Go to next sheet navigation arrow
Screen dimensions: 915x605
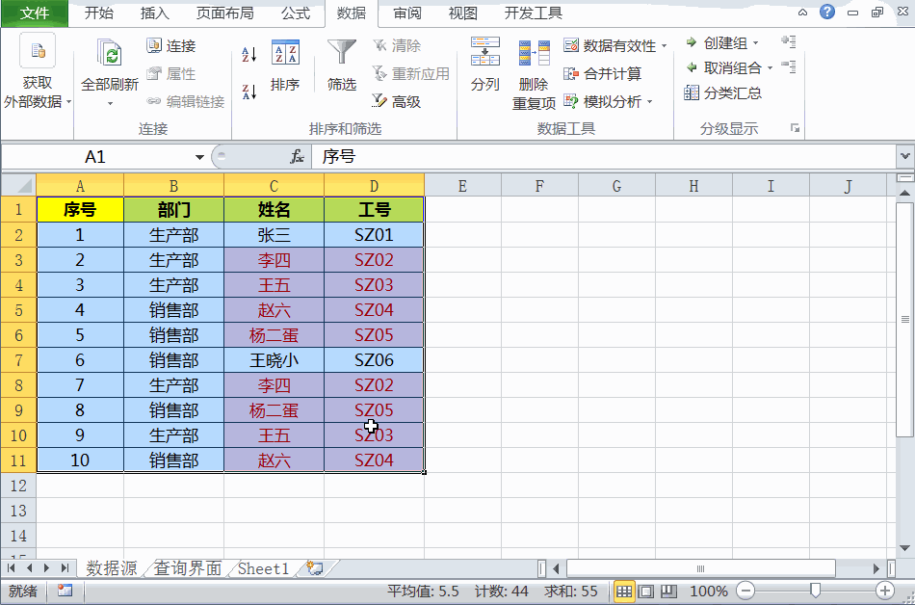click(x=46, y=568)
